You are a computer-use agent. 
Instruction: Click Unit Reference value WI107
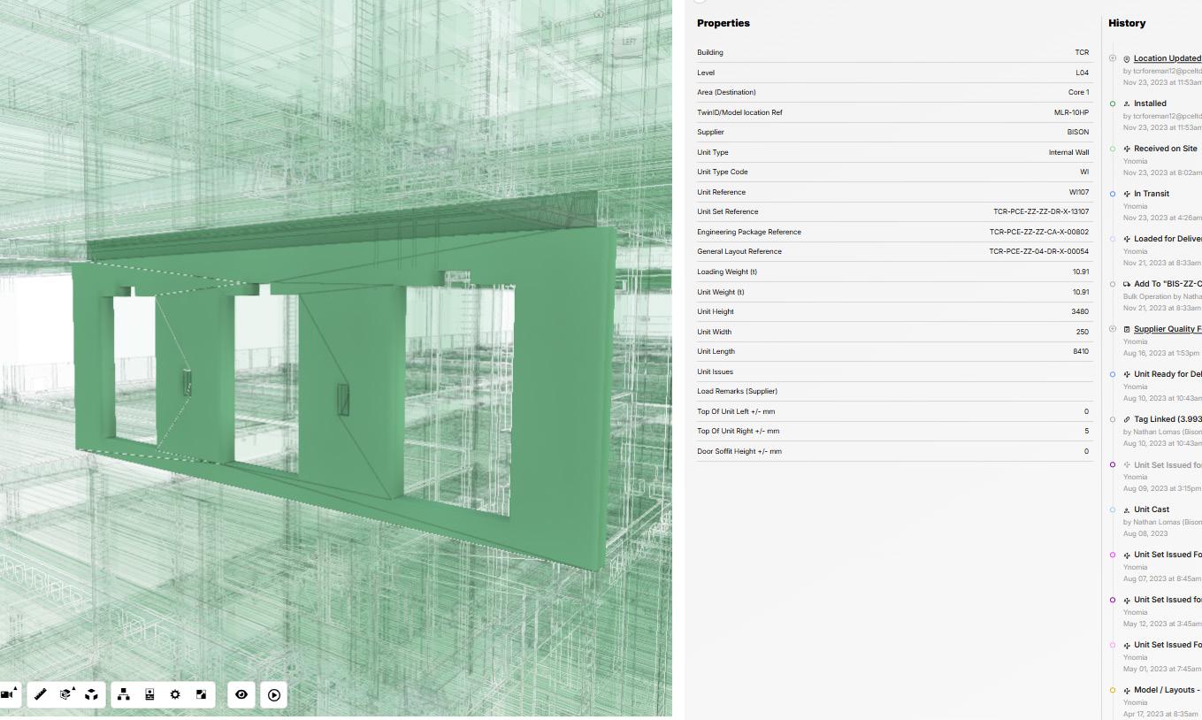point(1079,192)
